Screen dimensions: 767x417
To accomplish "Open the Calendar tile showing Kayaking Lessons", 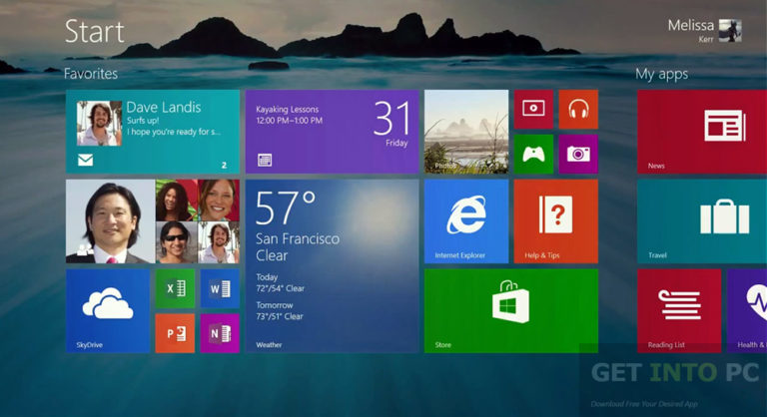I will [333, 132].
